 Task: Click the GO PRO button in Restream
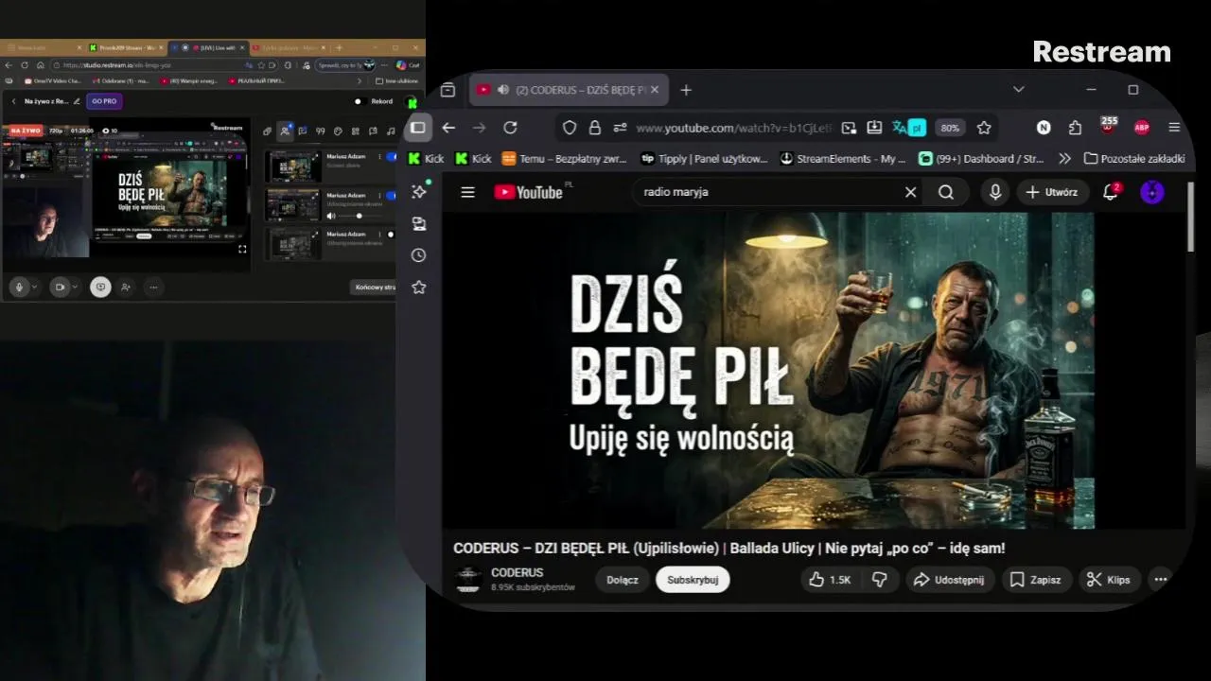[104, 101]
